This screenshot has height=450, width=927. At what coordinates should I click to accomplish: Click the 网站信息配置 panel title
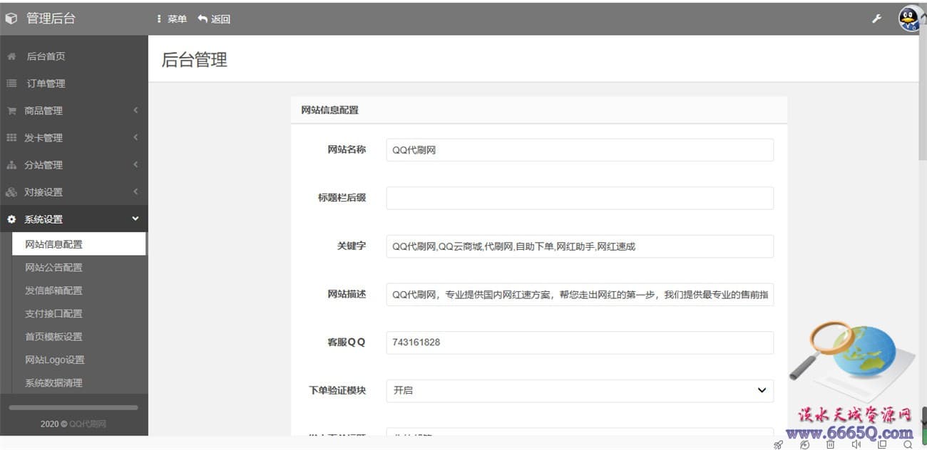[x=329, y=110]
